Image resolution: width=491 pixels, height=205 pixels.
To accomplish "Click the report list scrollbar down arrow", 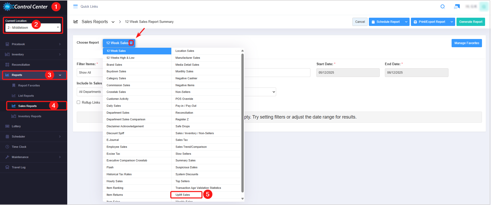I will (x=242, y=199).
